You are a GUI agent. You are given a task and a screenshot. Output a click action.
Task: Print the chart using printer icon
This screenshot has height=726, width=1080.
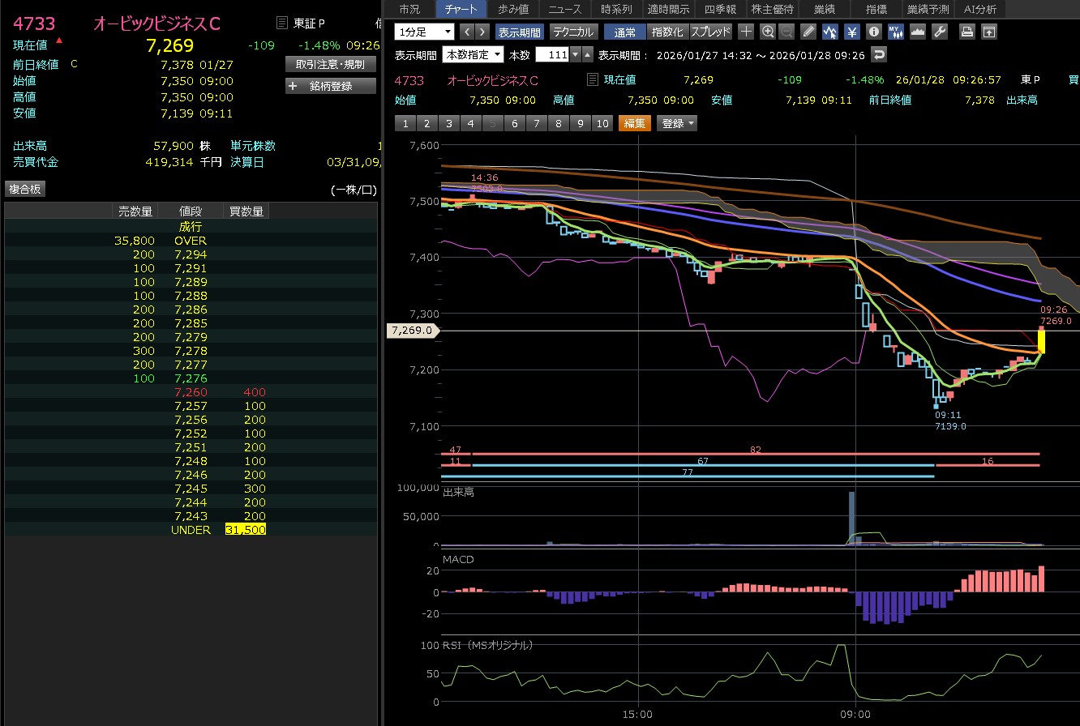pos(966,32)
